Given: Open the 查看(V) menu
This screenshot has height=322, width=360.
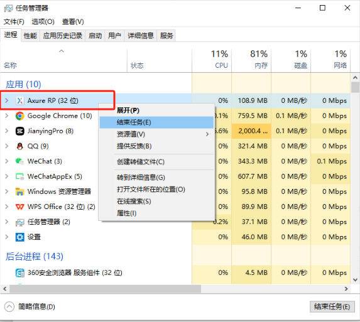Looking at the screenshot, I should coord(73,22).
